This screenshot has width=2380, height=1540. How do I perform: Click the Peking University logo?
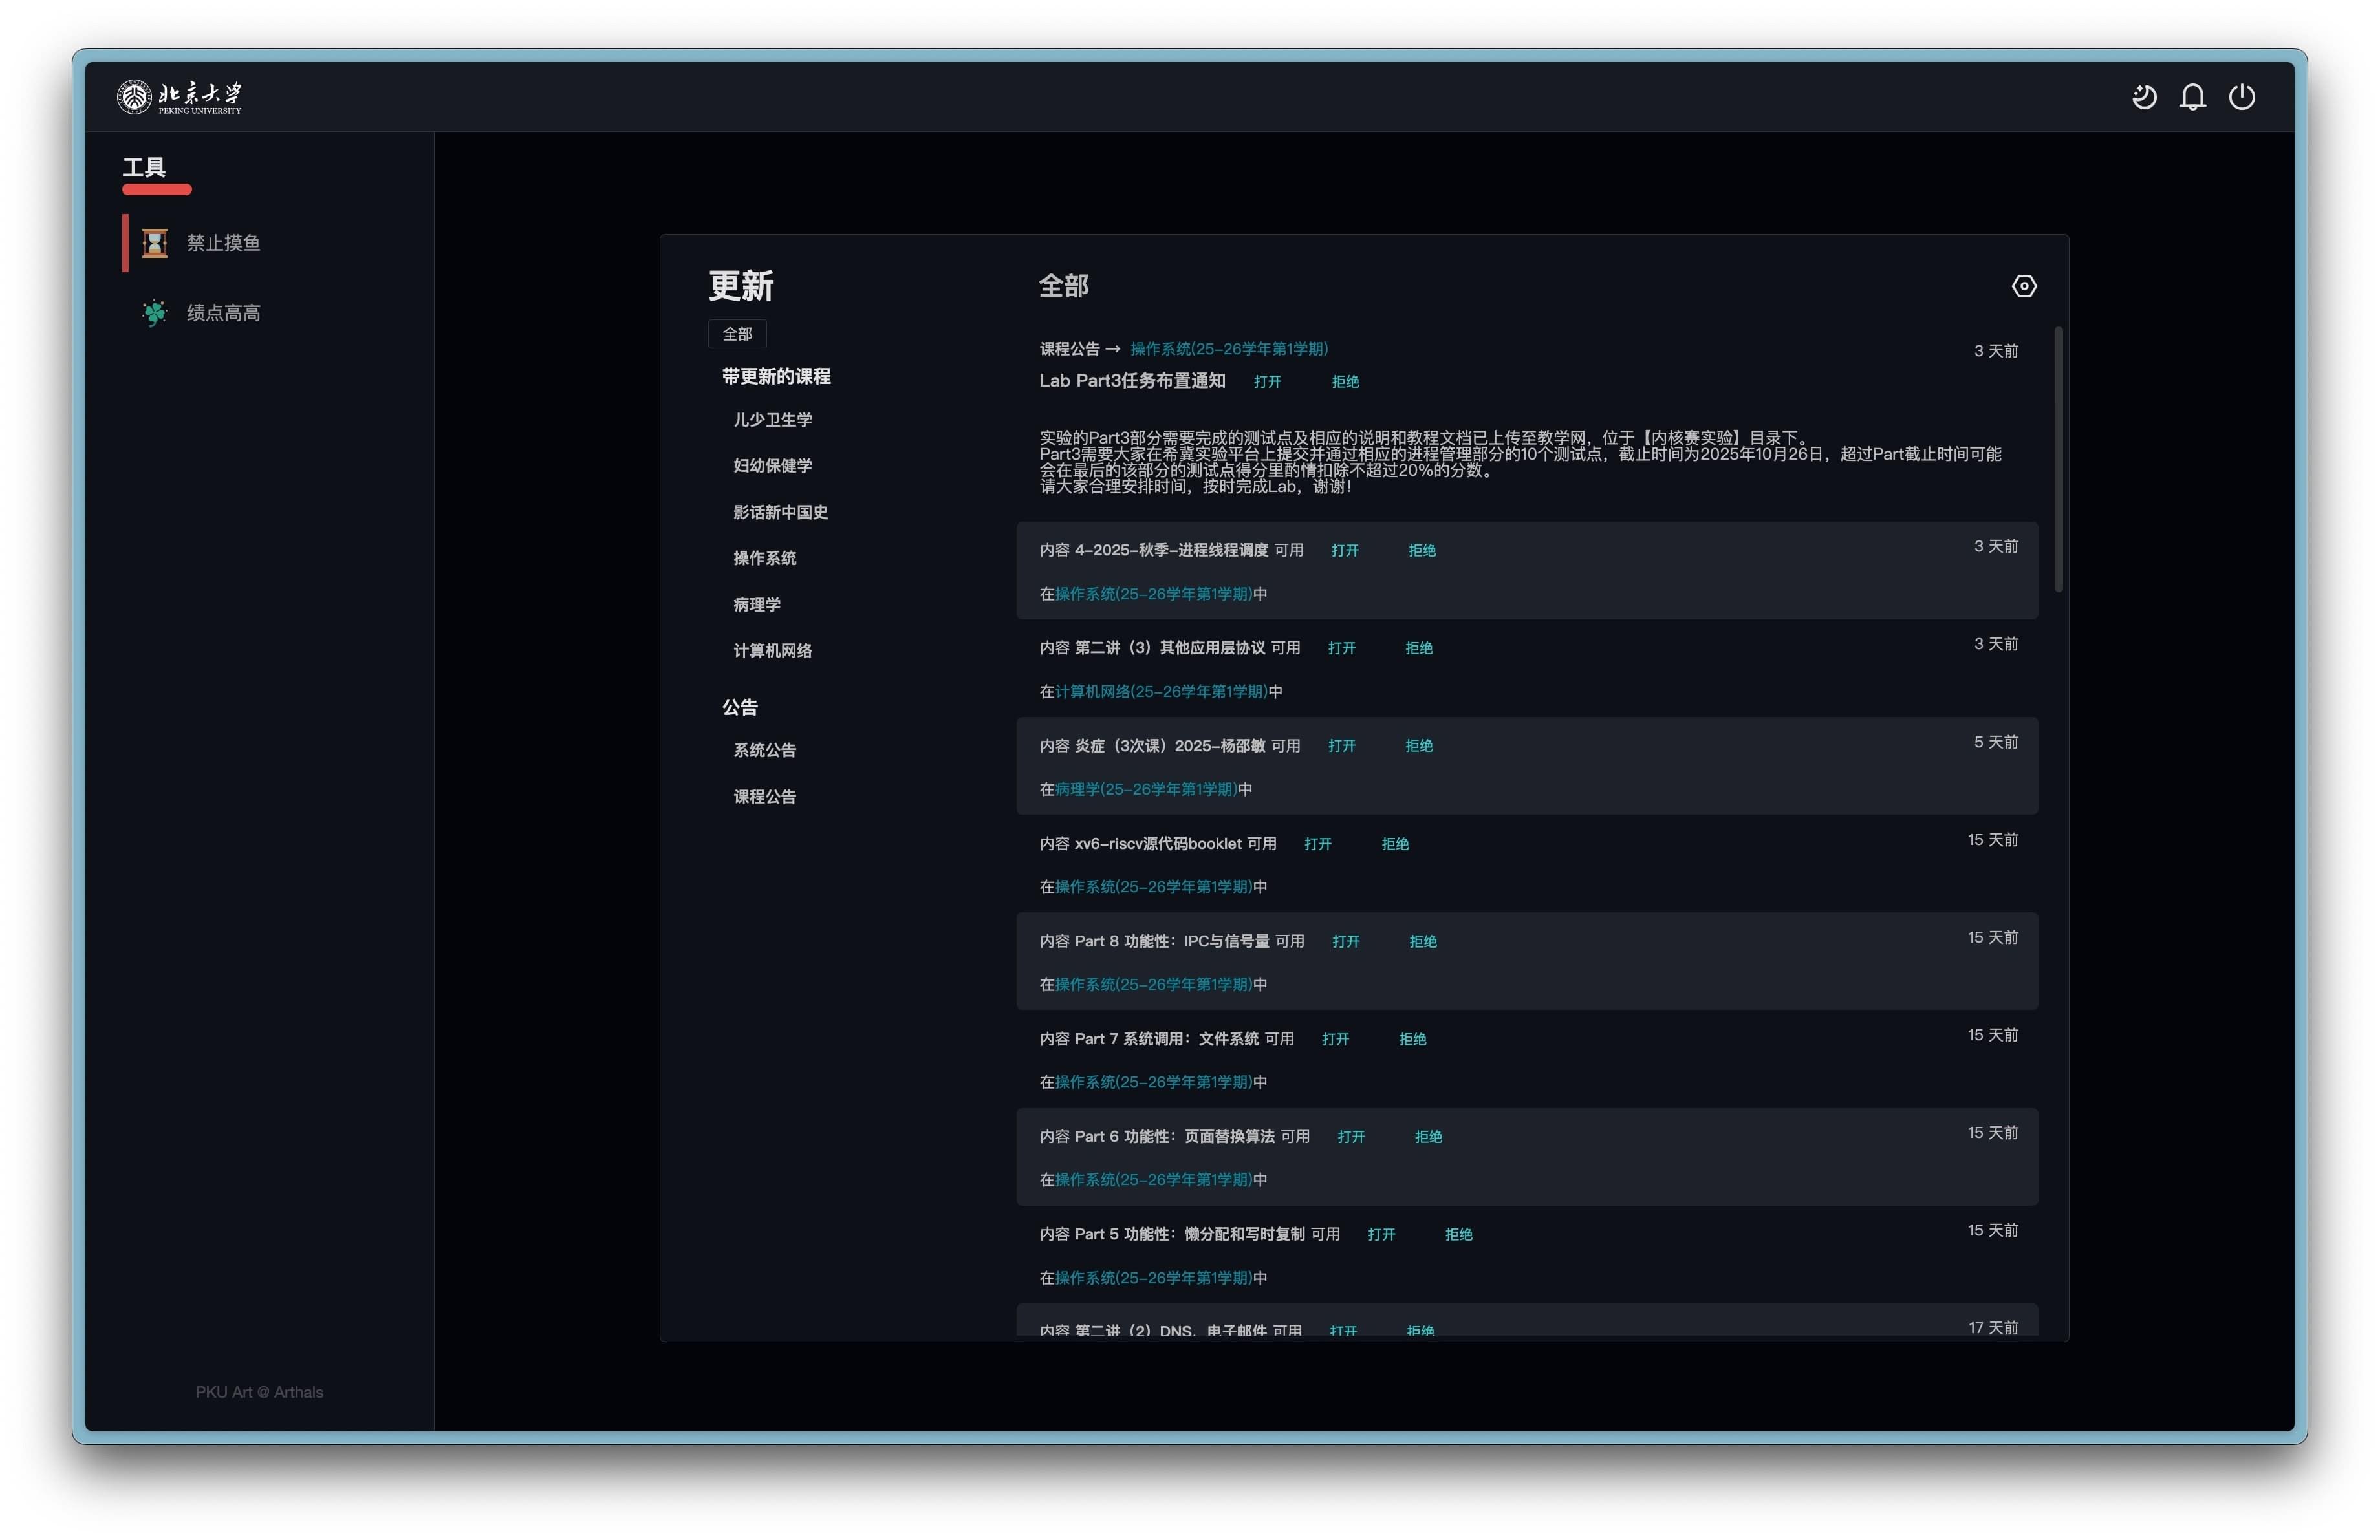179,97
